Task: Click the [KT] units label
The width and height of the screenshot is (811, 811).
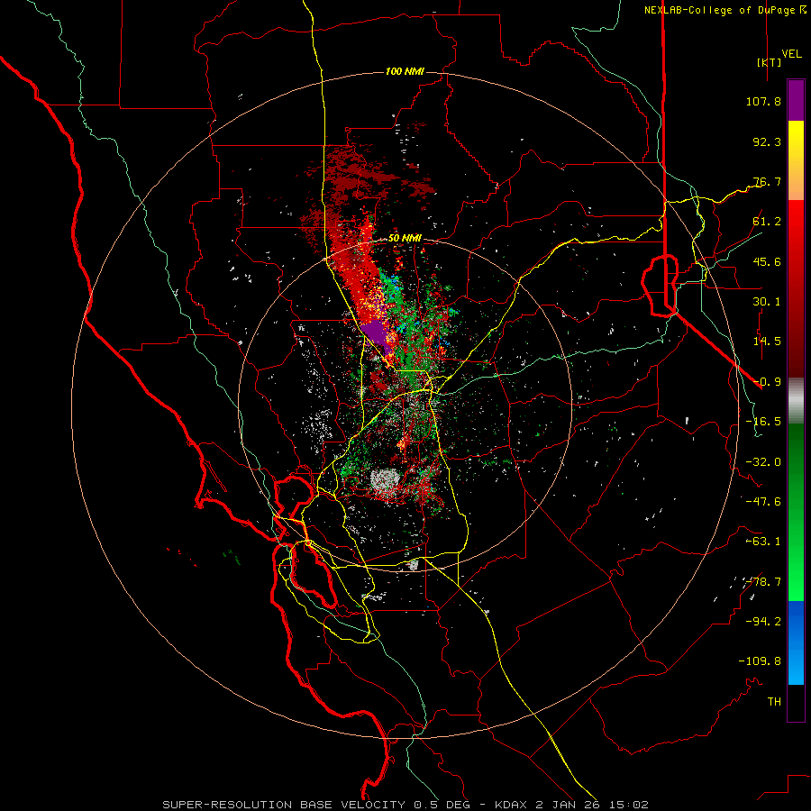Action: 770,62
